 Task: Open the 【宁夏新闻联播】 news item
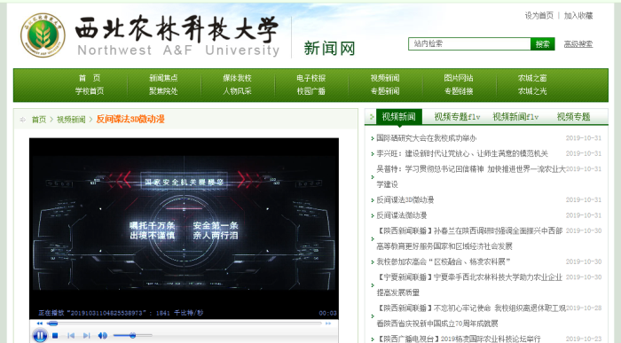point(469,285)
